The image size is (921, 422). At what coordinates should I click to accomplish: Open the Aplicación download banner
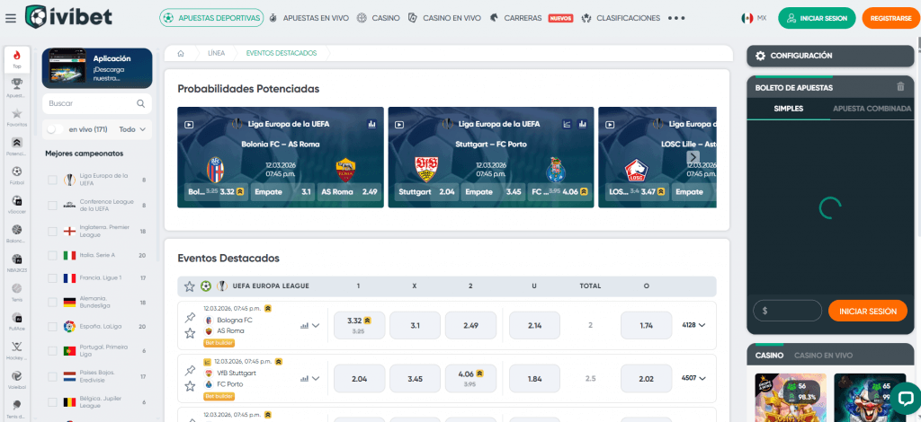point(97,67)
